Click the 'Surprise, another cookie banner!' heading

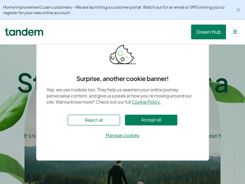coord(122,79)
